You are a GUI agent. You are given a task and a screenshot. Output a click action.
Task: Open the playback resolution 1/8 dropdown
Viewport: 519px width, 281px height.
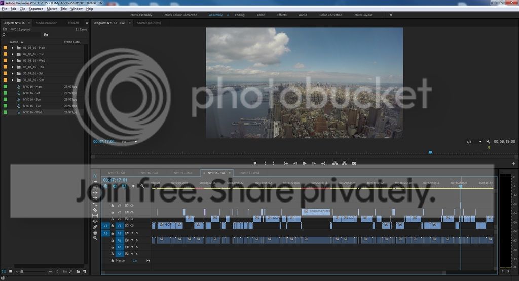pyautogui.click(x=472, y=142)
